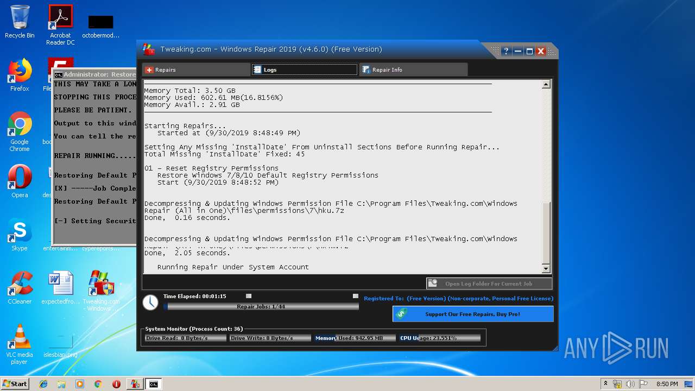Click "Running Repair Under System Account" line
This screenshot has height=391, width=695.
point(233,267)
